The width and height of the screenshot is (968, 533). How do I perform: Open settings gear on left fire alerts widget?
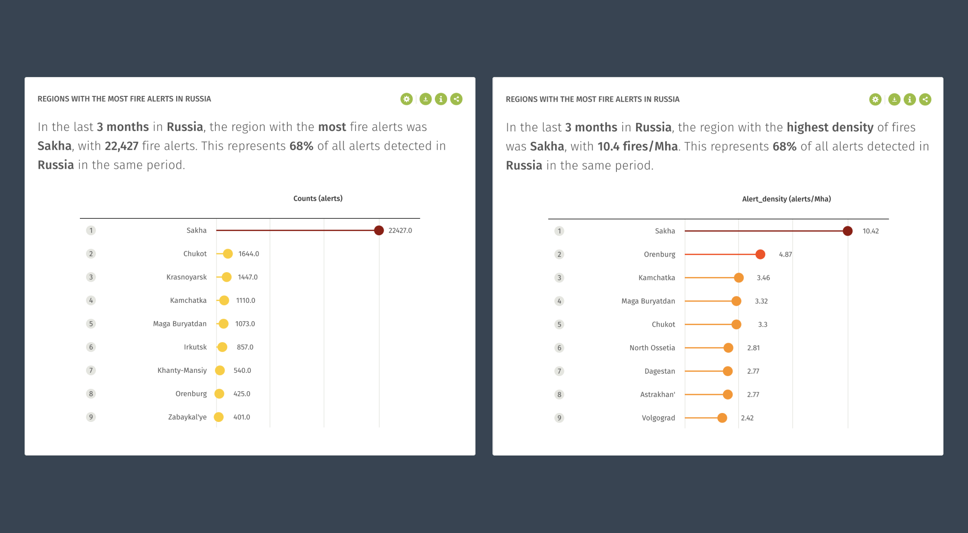point(406,99)
